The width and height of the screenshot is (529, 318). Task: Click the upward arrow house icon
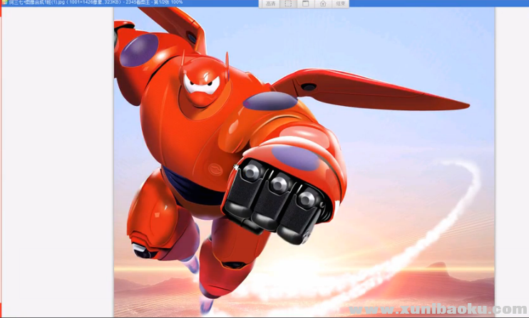pyautogui.click(x=323, y=4)
